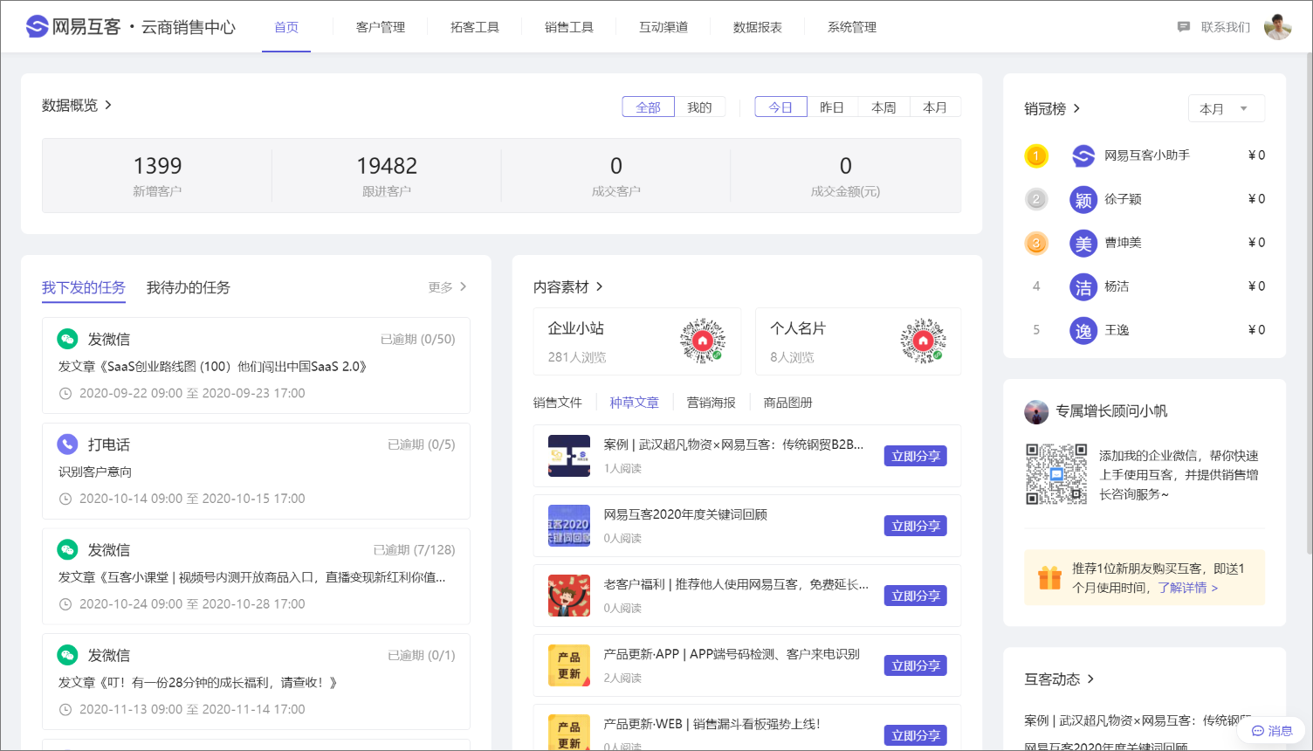The height and width of the screenshot is (751, 1313).
Task: Click WeChat icon of SaaS创业路线图 task
Action: (x=67, y=339)
